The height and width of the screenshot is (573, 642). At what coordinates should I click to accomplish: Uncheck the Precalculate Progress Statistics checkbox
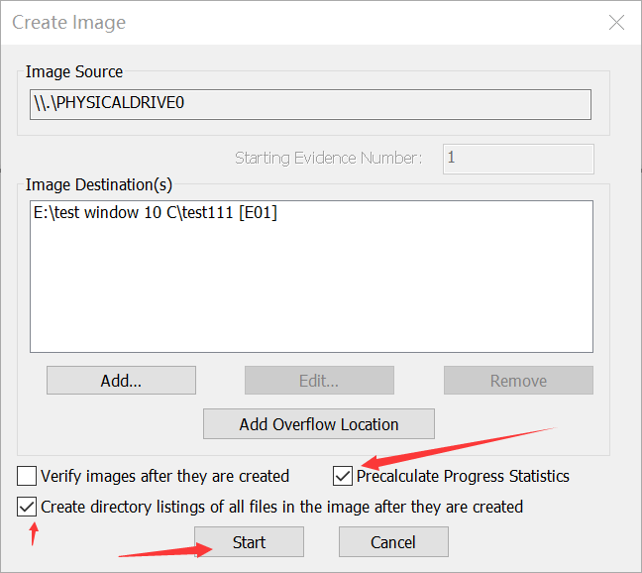click(343, 476)
